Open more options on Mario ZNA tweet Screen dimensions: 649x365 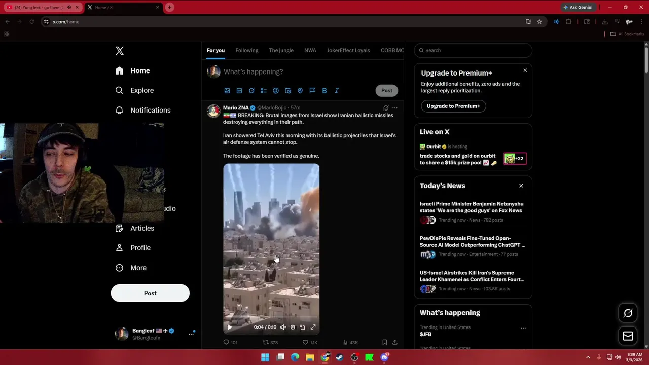(x=395, y=108)
